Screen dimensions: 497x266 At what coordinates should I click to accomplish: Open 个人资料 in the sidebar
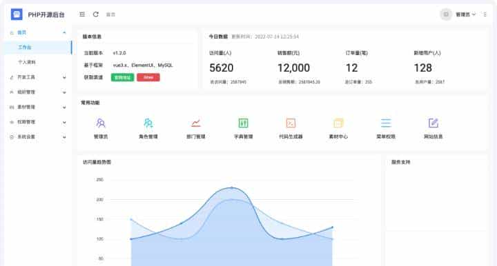(27, 62)
